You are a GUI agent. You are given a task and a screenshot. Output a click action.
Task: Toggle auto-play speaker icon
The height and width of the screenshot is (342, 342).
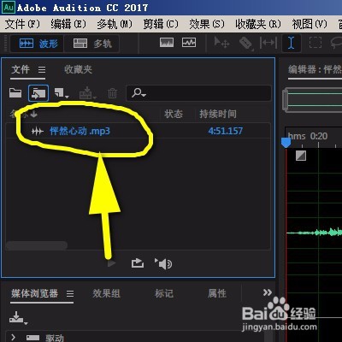point(163,264)
